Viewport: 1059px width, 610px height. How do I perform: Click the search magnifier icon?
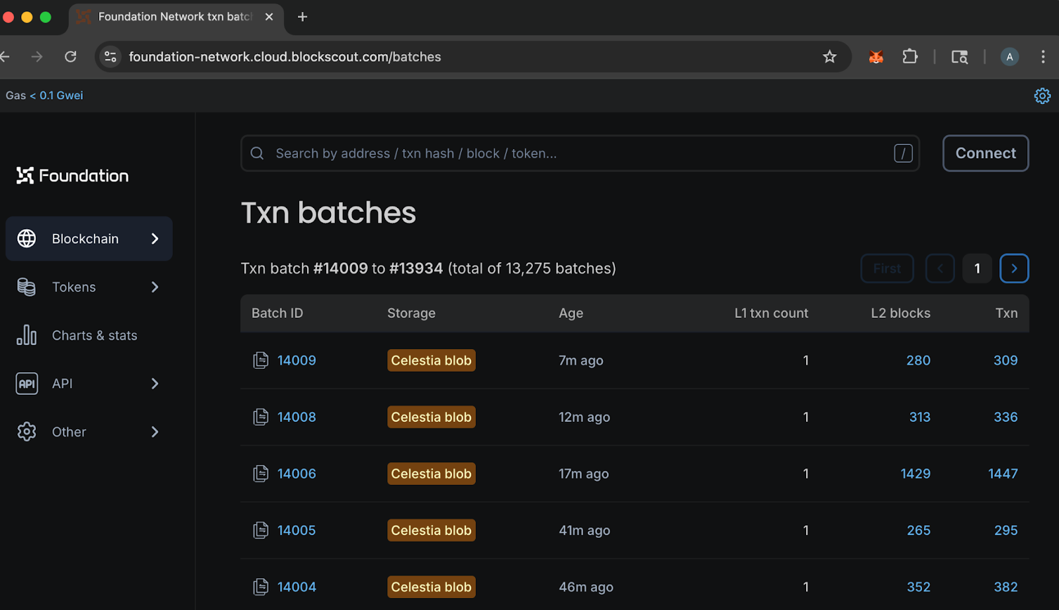click(x=257, y=153)
